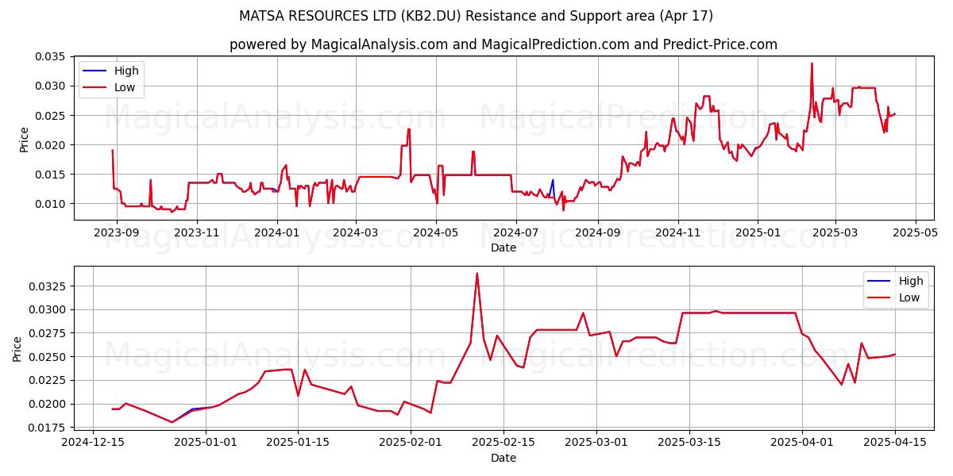
Task: Click the bottom chart's 'Price' axis label
Action: tap(17, 348)
